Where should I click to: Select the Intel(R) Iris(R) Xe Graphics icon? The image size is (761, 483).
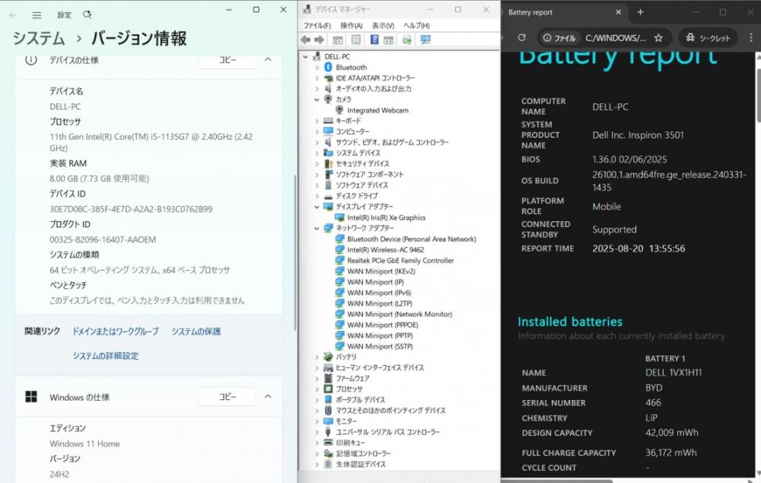(x=339, y=218)
